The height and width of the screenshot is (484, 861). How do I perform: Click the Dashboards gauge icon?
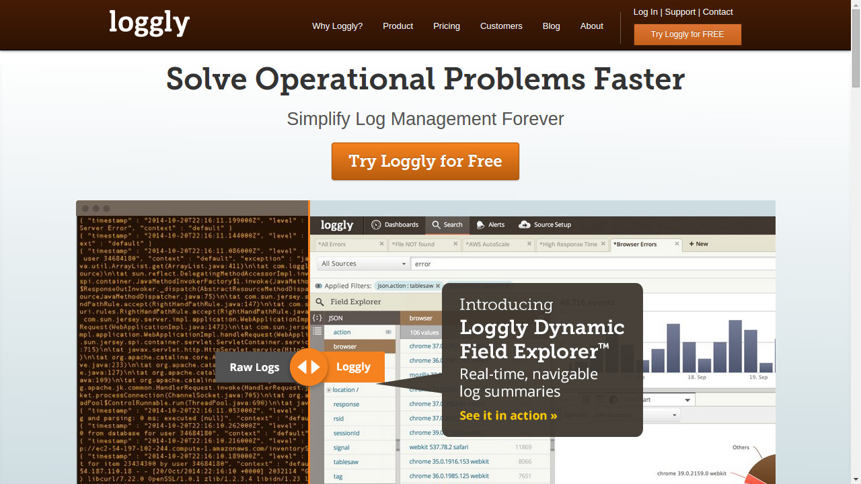[376, 225]
